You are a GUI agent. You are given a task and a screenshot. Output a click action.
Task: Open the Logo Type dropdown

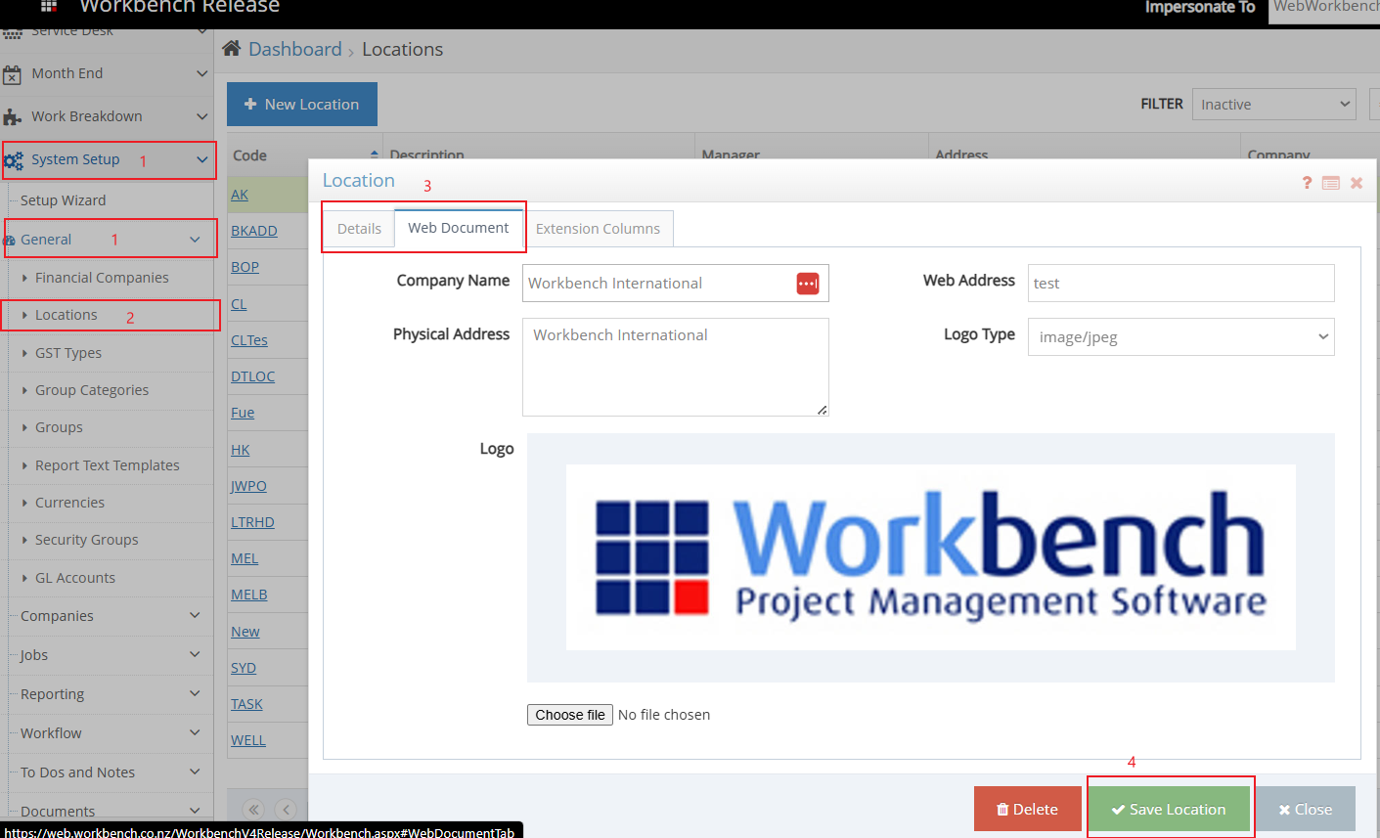pyautogui.click(x=1180, y=336)
